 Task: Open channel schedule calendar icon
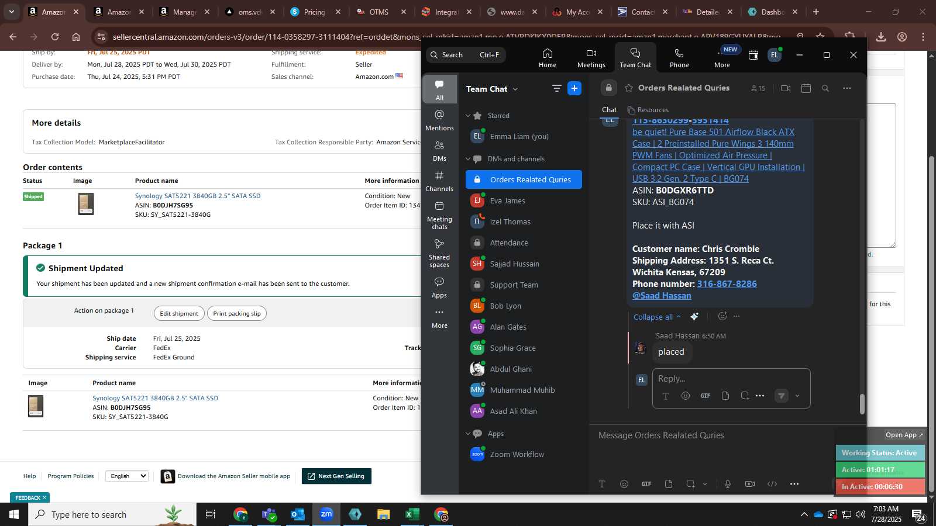(x=806, y=88)
